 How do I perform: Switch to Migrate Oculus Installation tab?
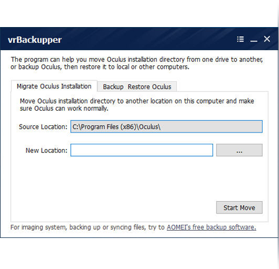tap(54, 86)
